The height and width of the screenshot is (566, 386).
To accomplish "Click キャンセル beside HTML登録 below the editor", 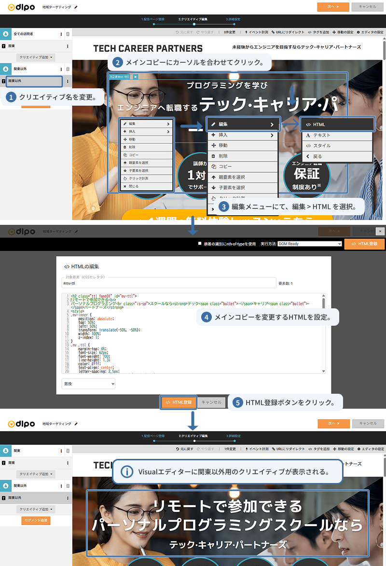I will pos(212,402).
